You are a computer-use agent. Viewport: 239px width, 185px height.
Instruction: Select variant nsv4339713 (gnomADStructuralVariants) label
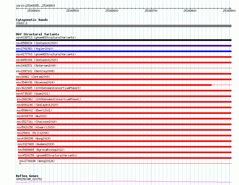pyautogui.click(x=46, y=37)
